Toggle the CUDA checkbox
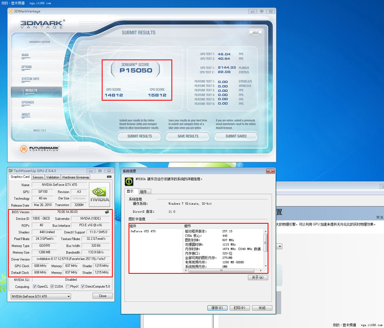The width and height of the screenshot is (384, 328). [x=52, y=287]
